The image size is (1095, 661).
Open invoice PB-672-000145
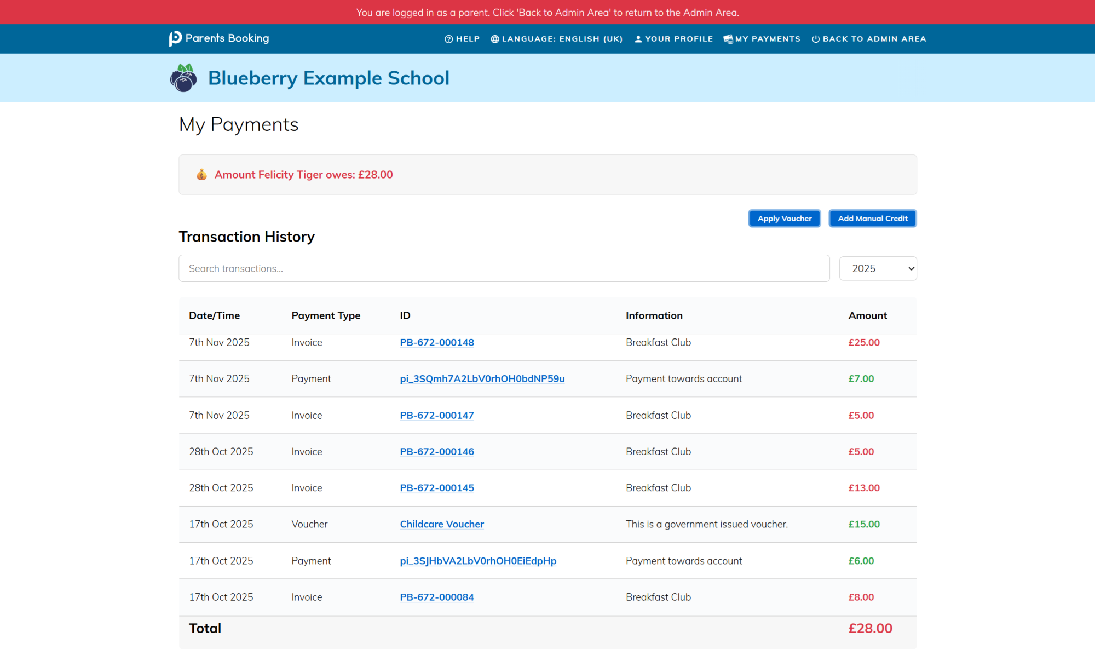click(x=436, y=488)
